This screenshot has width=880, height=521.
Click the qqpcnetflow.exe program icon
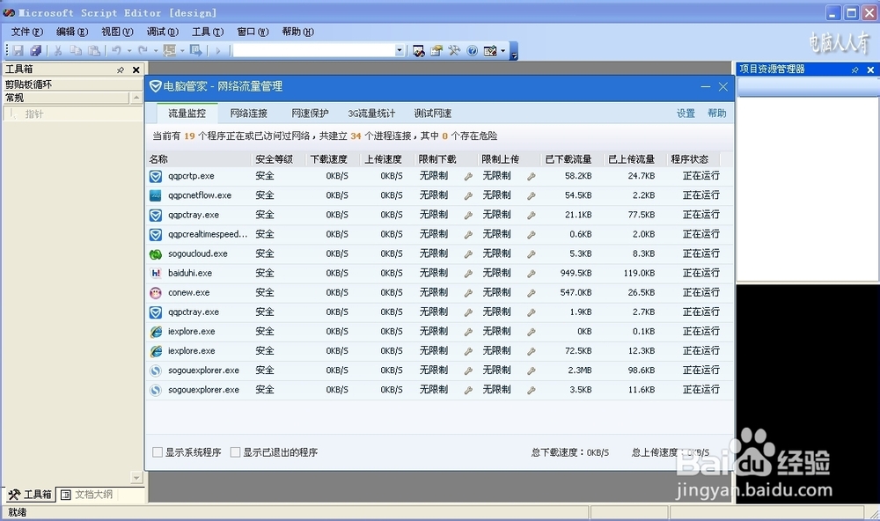pyautogui.click(x=156, y=195)
